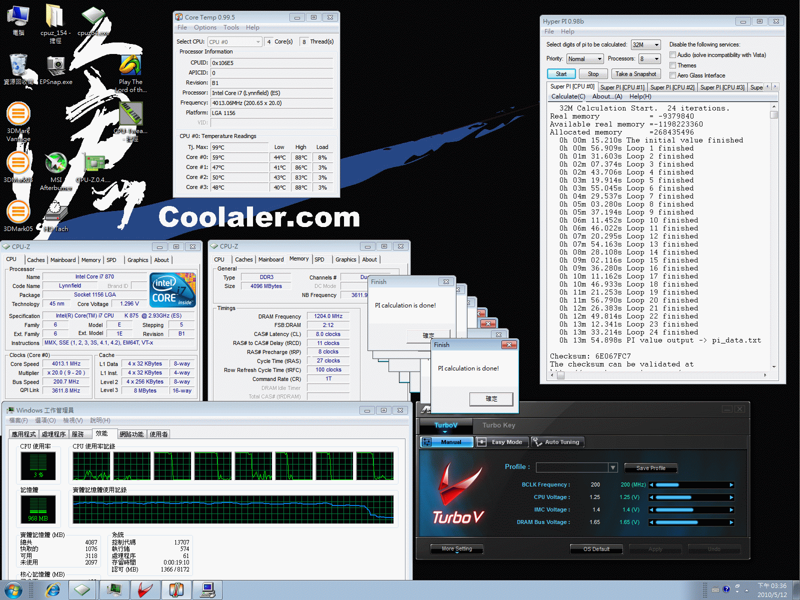Click Take a Snapshot button
800x600 pixels.
(x=635, y=74)
